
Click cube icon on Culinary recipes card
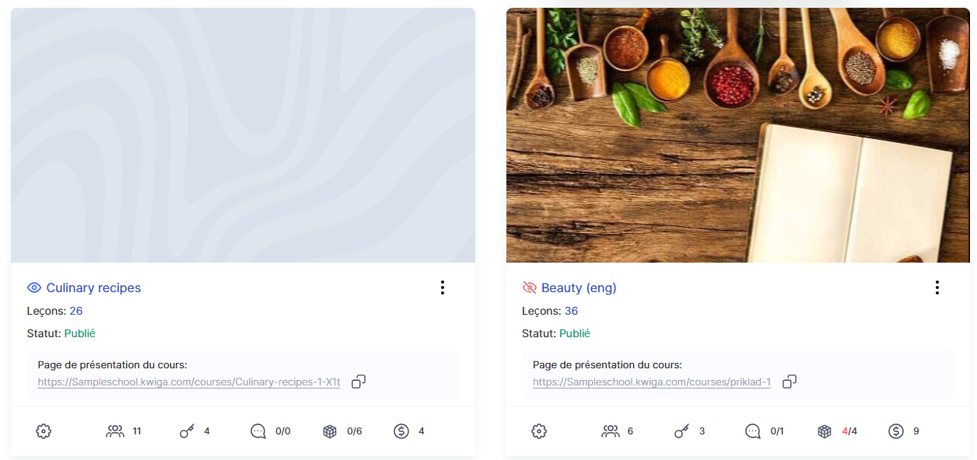pyautogui.click(x=330, y=431)
